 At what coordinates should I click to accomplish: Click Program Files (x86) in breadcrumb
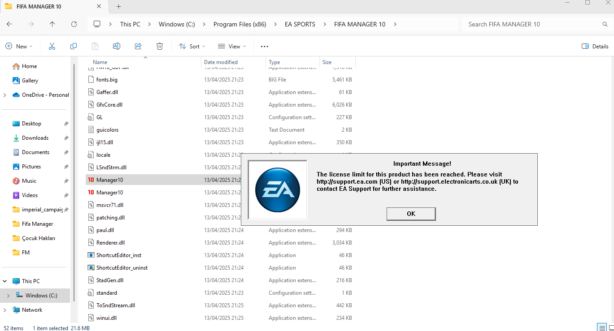(240, 24)
